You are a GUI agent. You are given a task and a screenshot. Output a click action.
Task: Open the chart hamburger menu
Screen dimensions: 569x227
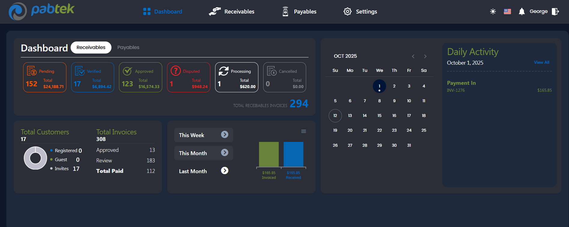[304, 131]
